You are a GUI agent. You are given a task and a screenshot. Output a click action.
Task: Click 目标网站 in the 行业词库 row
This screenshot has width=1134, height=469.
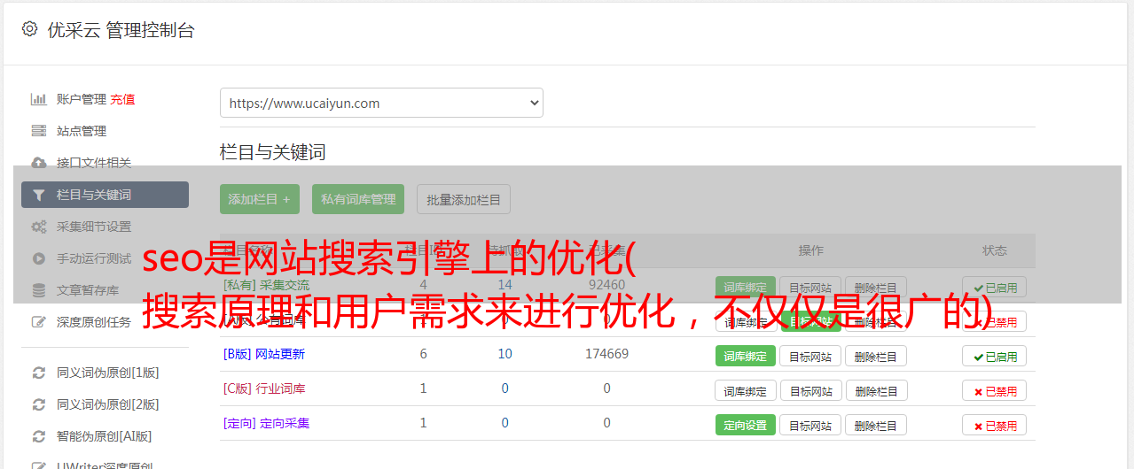point(810,390)
